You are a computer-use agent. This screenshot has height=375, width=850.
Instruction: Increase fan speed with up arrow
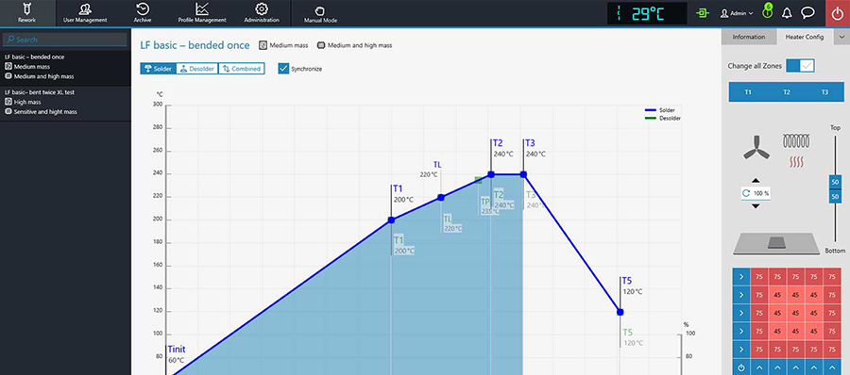[x=756, y=181]
